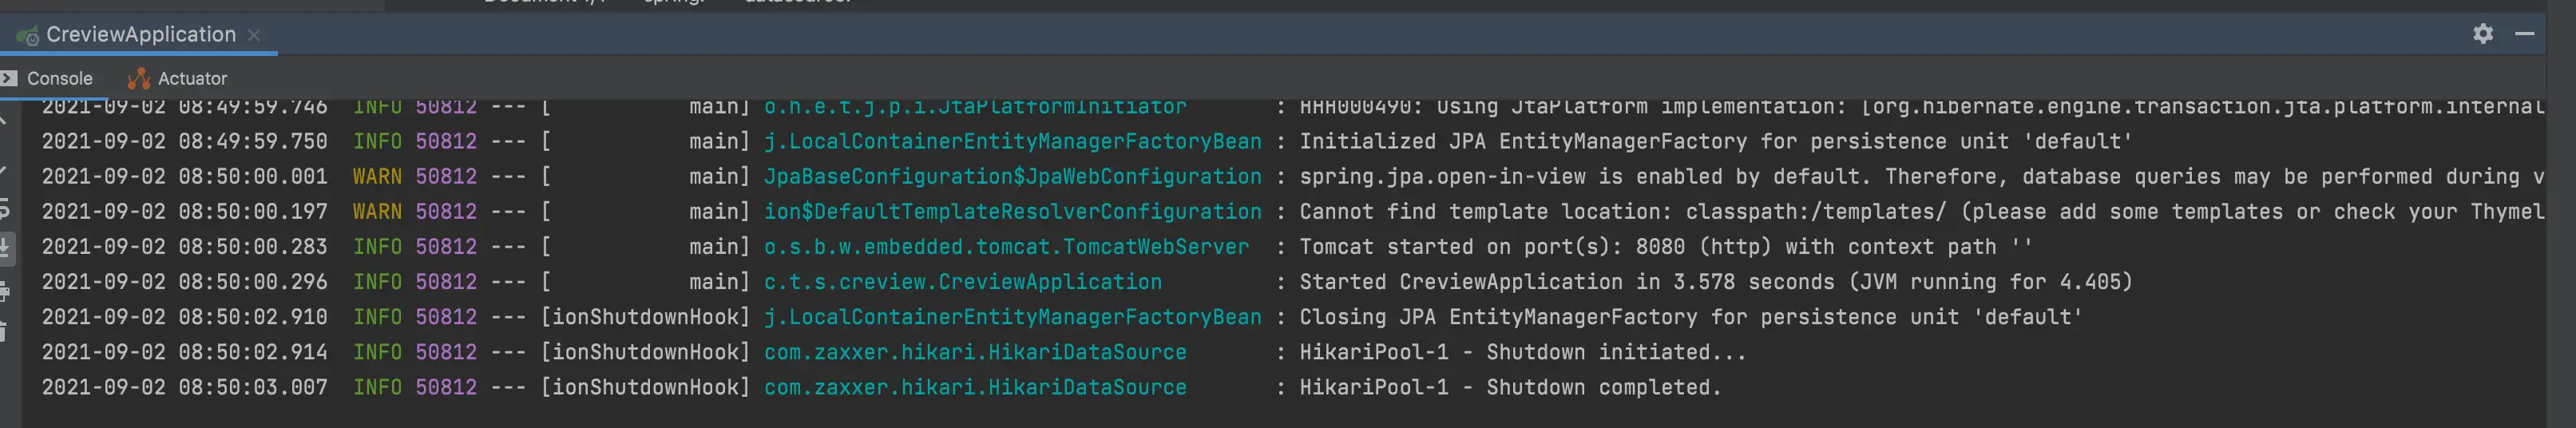Click logger name c.t.s.creview.CreviewApplication
2576x428 pixels.
962,282
